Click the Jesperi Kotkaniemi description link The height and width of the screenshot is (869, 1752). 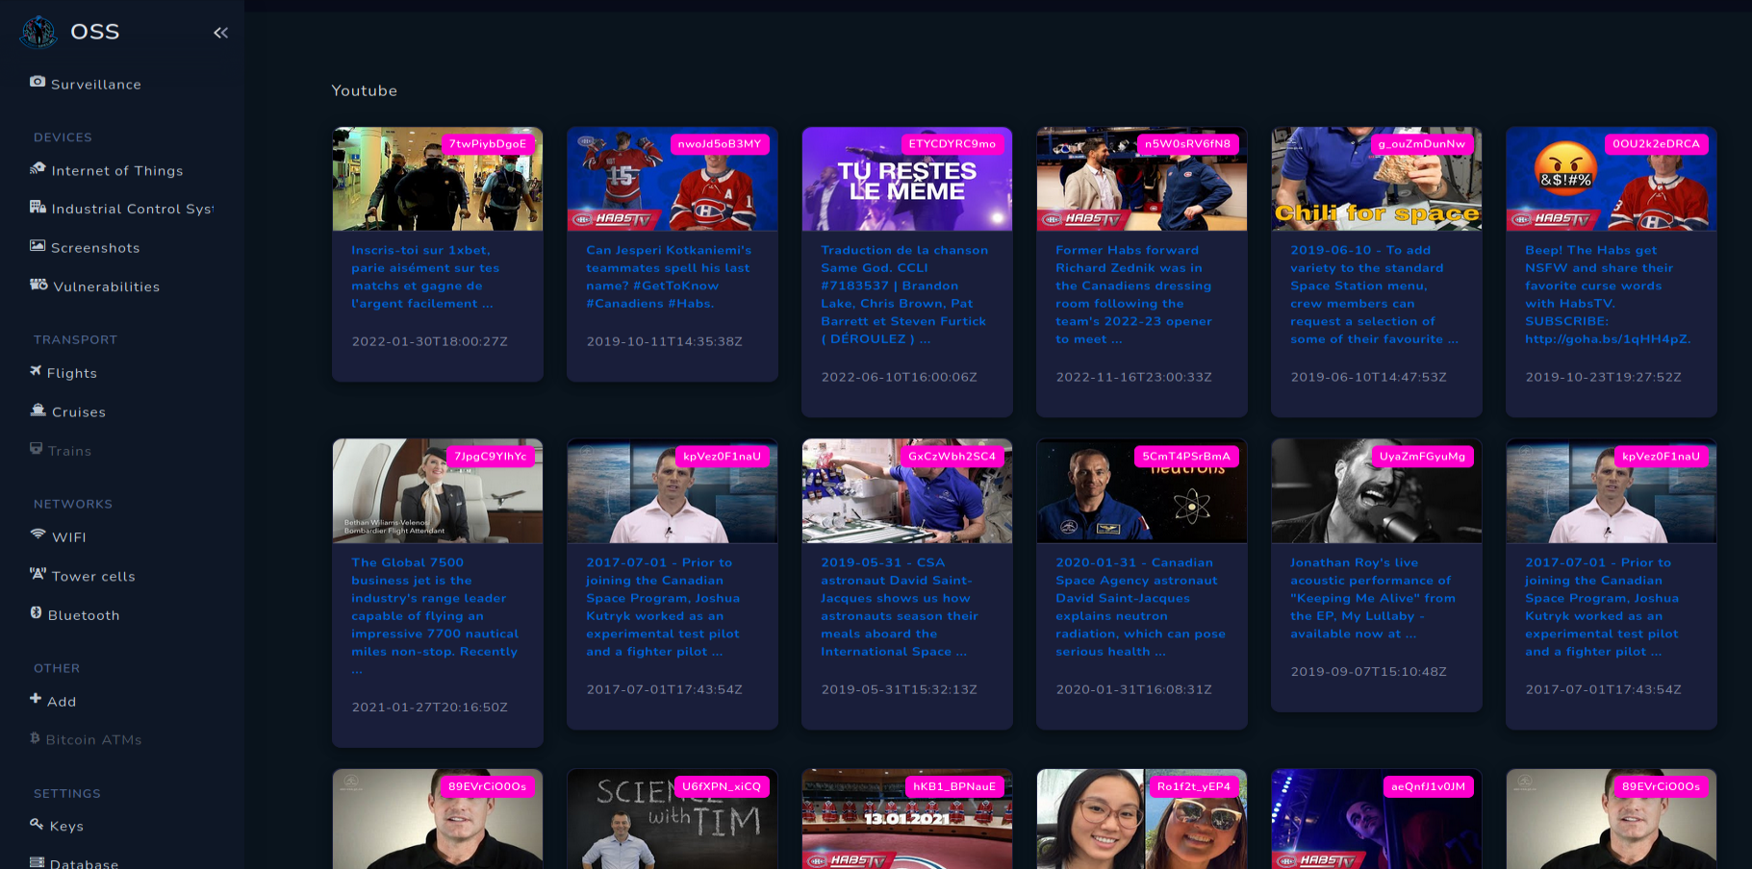click(x=669, y=277)
